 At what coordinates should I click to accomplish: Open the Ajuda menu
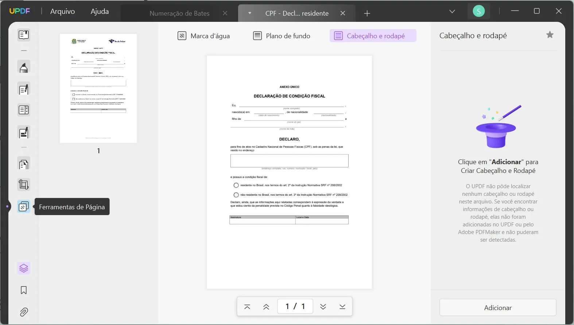(x=100, y=11)
